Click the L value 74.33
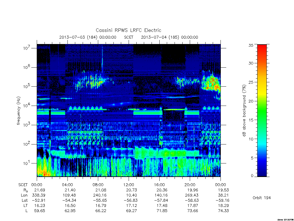Viewport: 294px width, 221px height. click(x=223, y=211)
